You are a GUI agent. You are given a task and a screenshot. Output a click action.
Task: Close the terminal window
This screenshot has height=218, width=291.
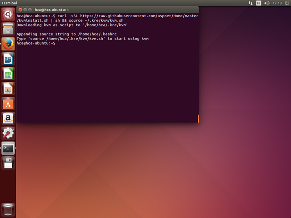coord(20,10)
